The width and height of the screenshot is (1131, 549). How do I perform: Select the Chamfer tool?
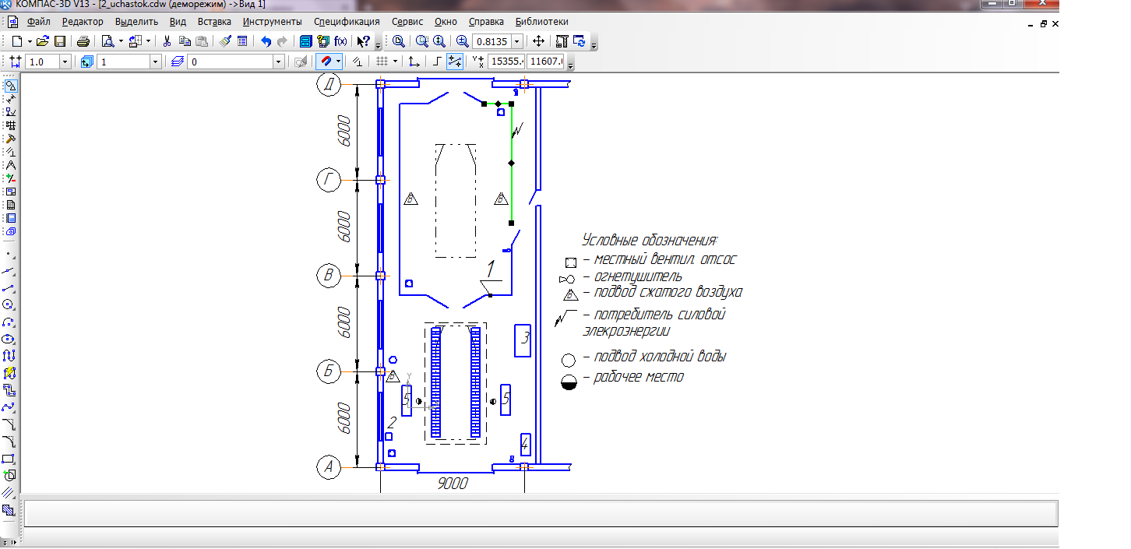[9, 424]
